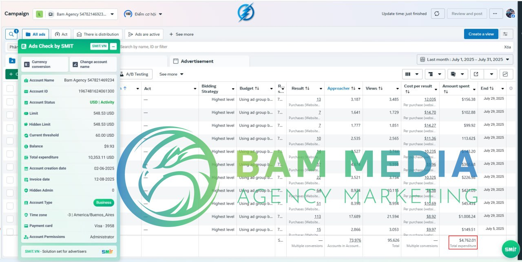Expand the Điểm cơ hội dropdown

pos(143,14)
